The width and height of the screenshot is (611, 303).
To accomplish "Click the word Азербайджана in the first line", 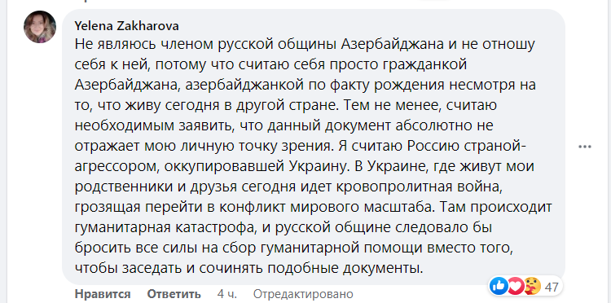I will (393, 45).
